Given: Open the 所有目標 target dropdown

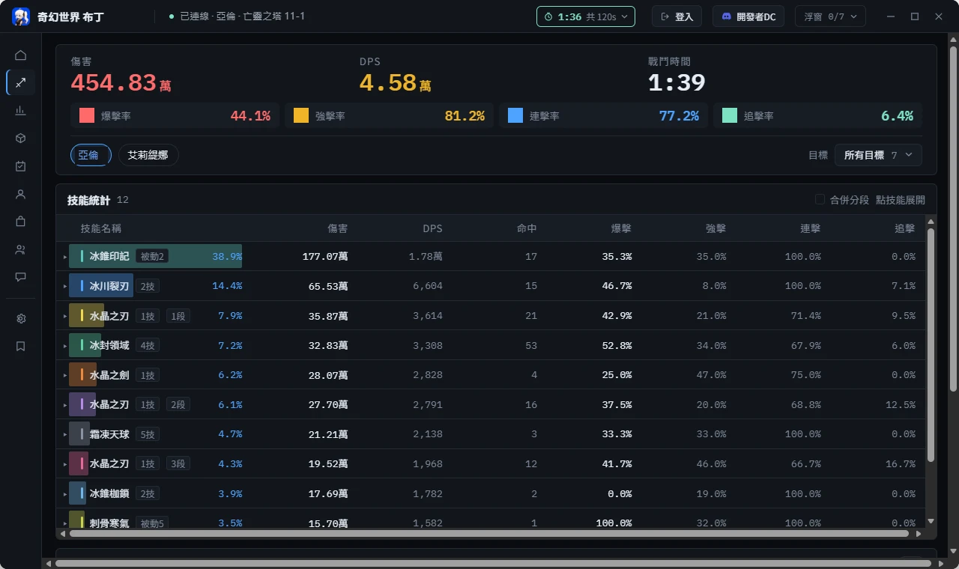Looking at the screenshot, I should pyautogui.click(x=878, y=155).
